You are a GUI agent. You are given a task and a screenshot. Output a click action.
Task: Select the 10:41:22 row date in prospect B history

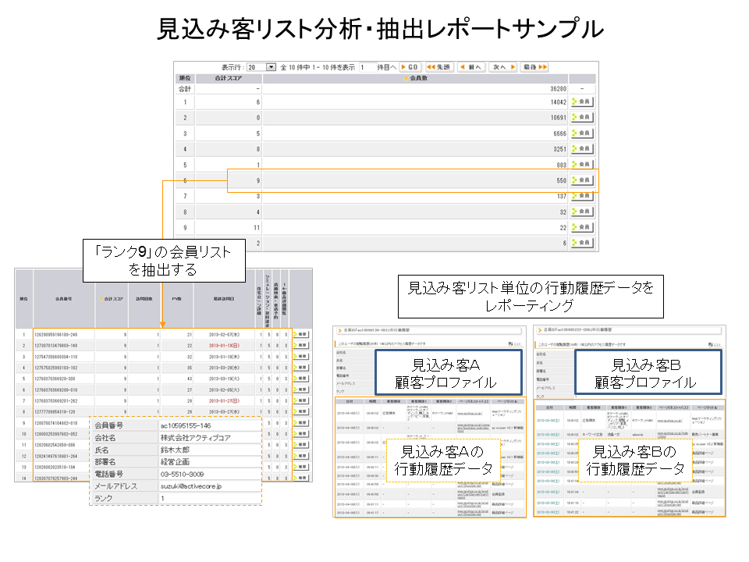(546, 512)
